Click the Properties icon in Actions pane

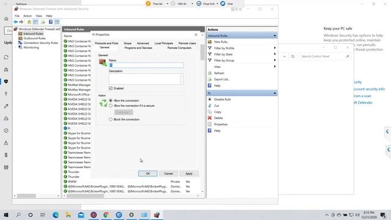(x=210, y=124)
